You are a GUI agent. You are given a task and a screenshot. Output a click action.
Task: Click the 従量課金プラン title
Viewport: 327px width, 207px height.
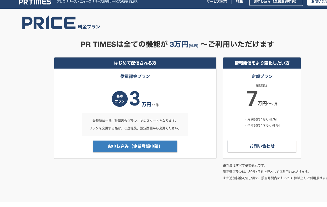(135, 76)
